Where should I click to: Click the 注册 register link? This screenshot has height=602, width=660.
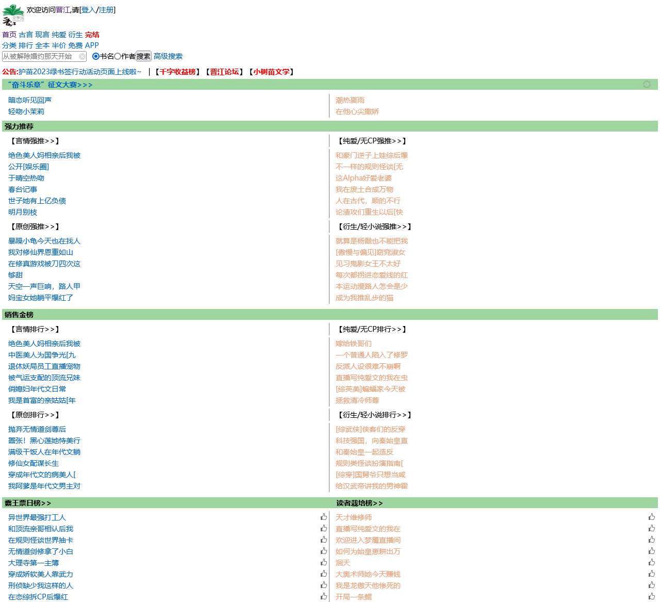[106, 10]
